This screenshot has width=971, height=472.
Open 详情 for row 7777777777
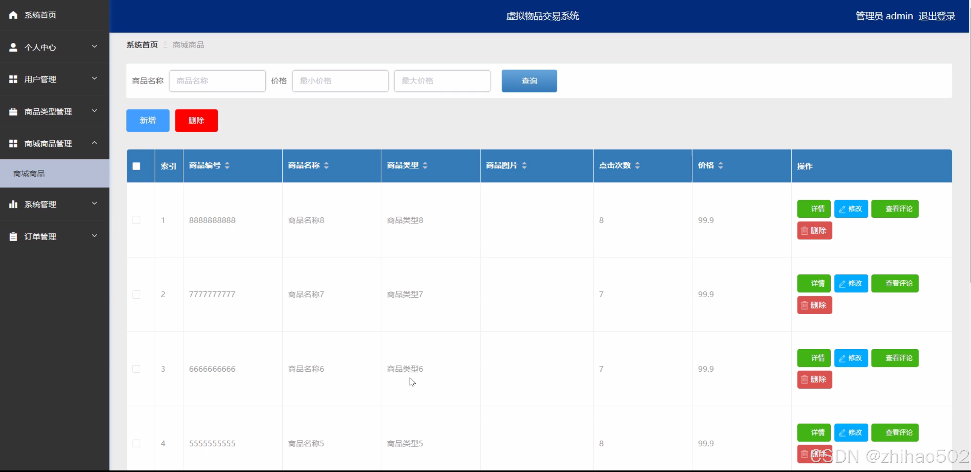(814, 284)
